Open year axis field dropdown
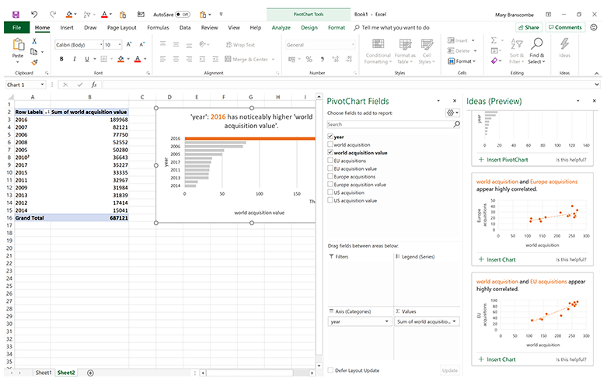The width and height of the screenshot is (607, 385). [x=386, y=321]
